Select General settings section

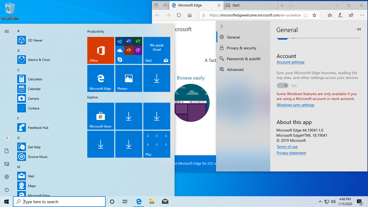pyautogui.click(x=243, y=37)
